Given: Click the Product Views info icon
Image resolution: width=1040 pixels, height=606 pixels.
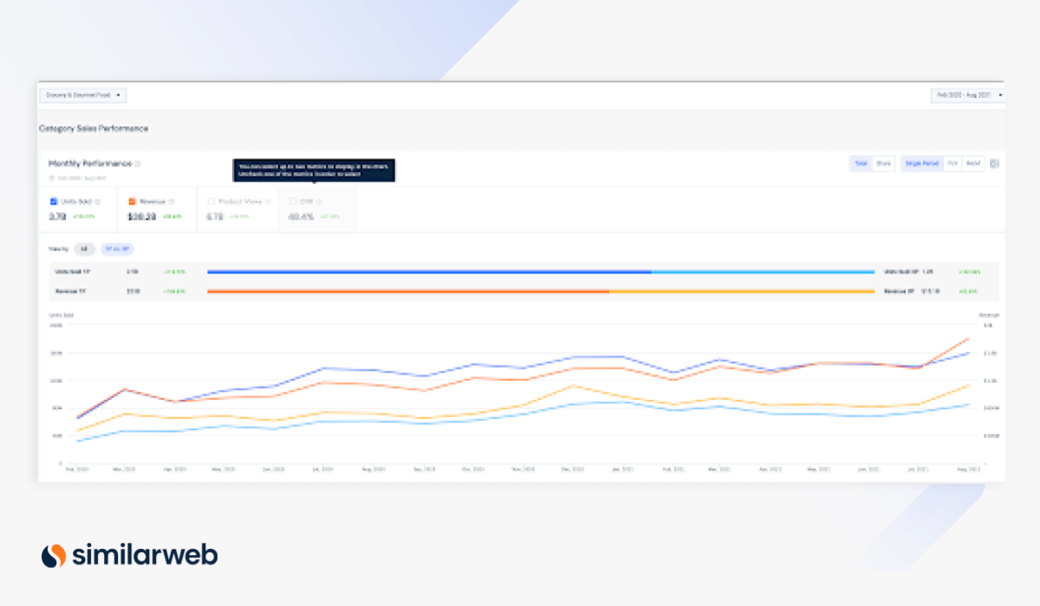Looking at the screenshot, I should pos(269,202).
